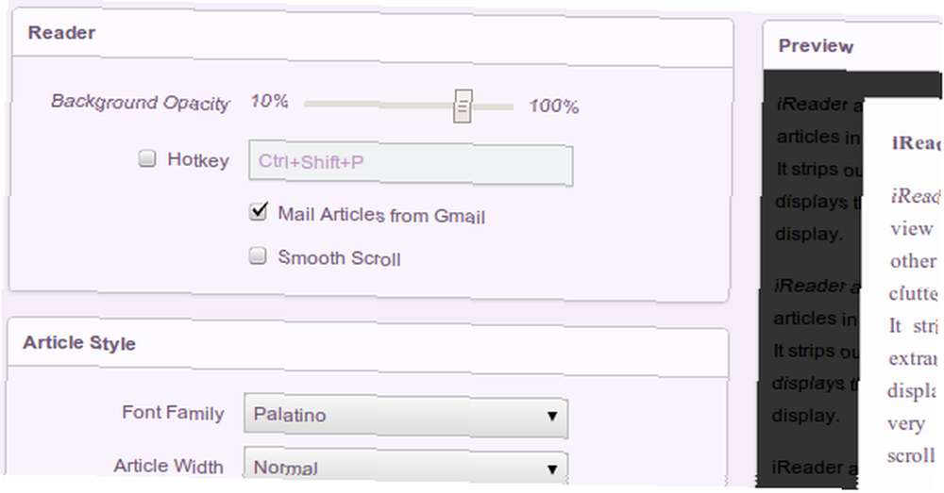
Task: Enable the Smooth Scroll checkbox
Action: 258,255
